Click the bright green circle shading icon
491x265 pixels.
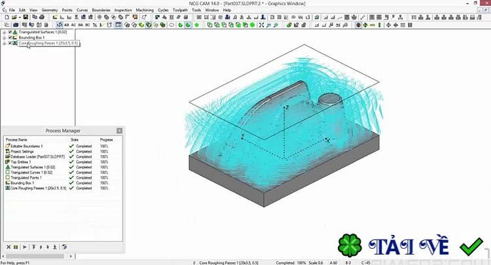(196, 25)
